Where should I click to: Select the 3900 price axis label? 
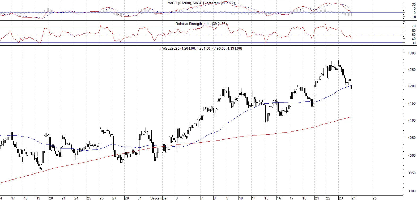(x=412, y=191)
